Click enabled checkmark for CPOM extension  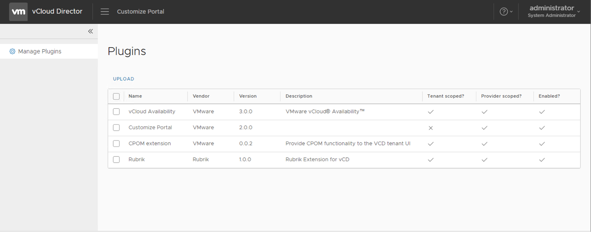[x=542, y=144]
